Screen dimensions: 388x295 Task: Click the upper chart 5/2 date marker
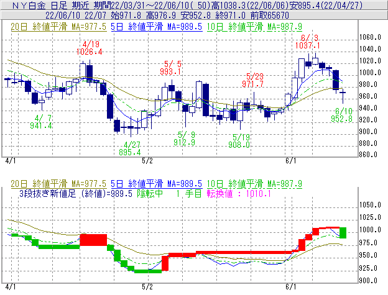tap(147, 161)
